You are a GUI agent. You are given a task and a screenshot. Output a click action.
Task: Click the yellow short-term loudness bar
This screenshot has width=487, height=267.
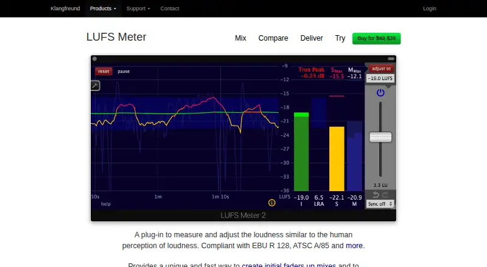[x=337, y=158]
